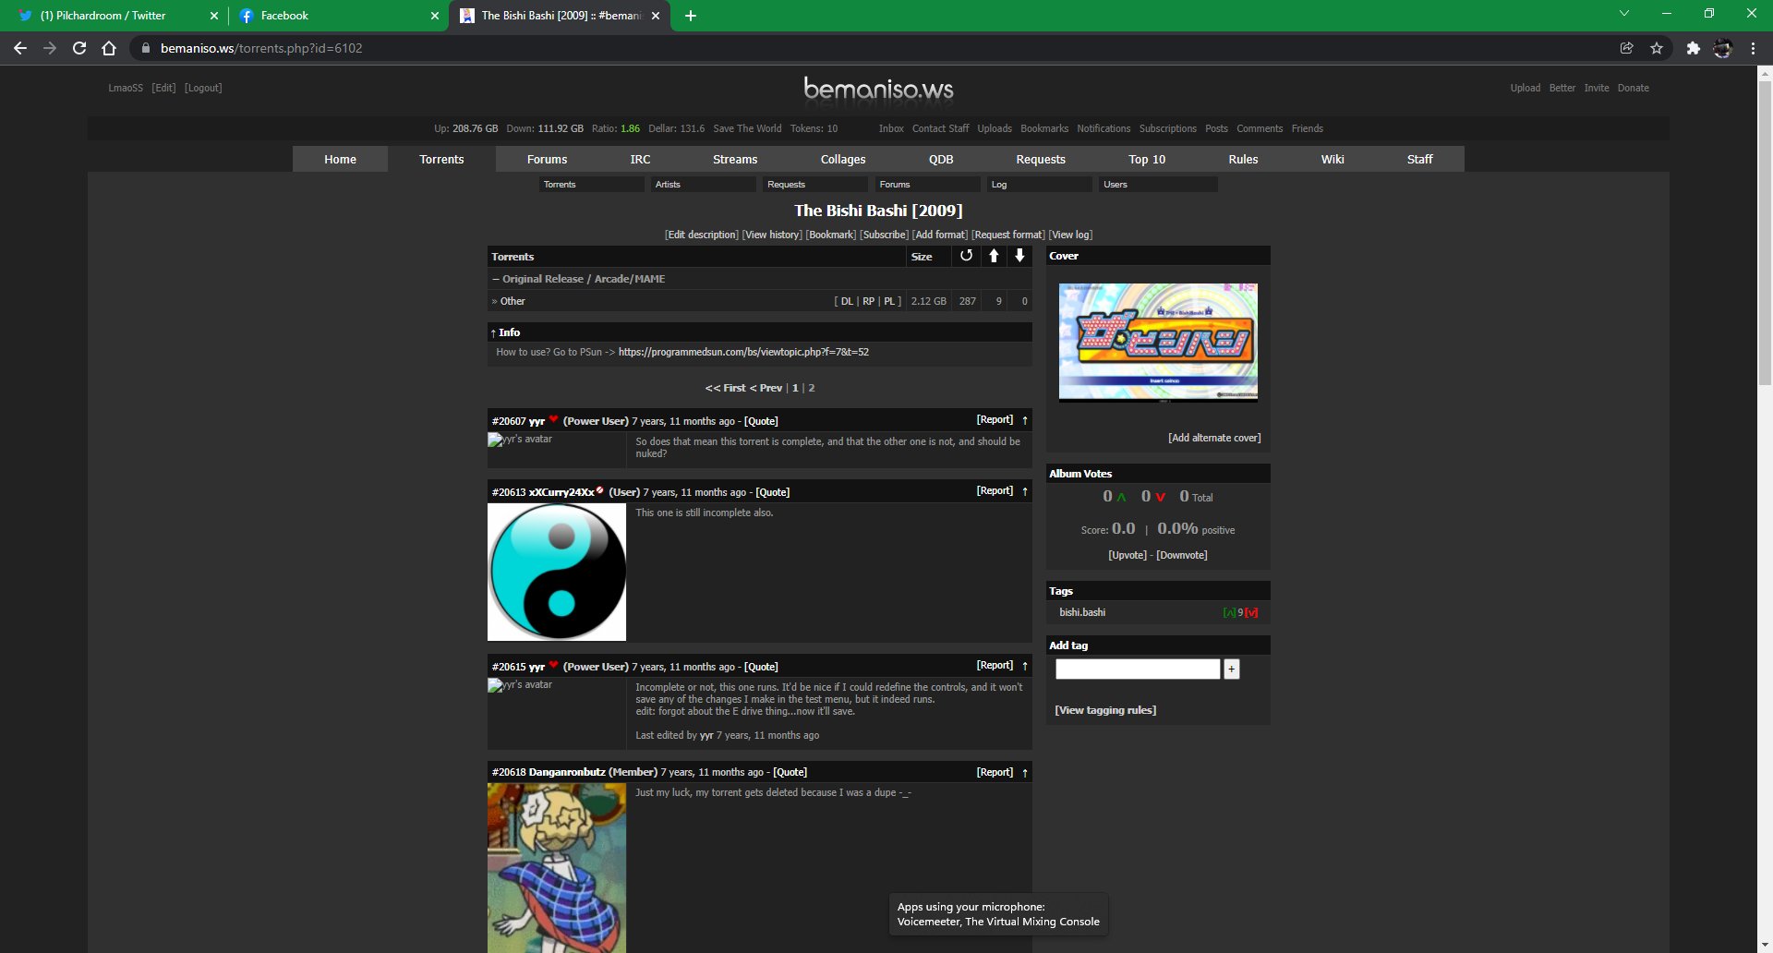Click the browser reload page icon
The height and width of the screenshot is (953, 1773).
tap(79, 48)
